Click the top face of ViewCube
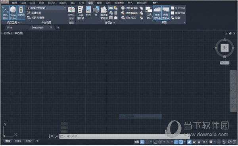The image size is (238, 146). point(225,48)
